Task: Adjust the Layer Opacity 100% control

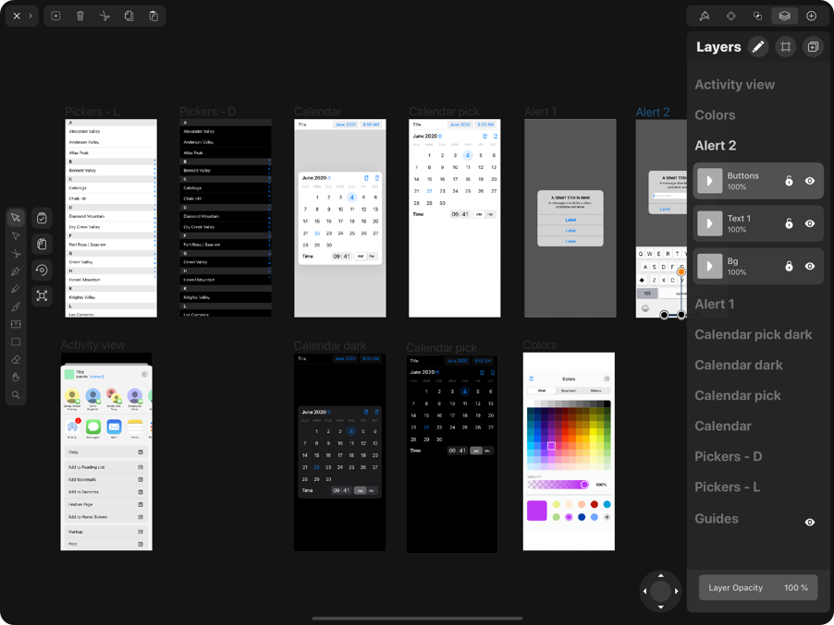Action: tap(758, 588)
